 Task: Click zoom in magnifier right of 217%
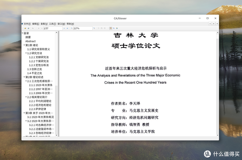[94, 28]
